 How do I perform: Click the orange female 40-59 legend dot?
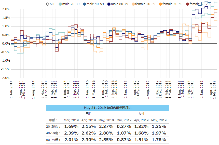point(160,4)
